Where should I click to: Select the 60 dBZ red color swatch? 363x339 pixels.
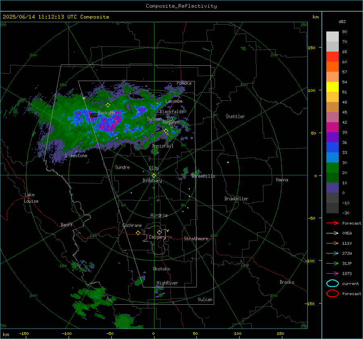pos(332,57)
